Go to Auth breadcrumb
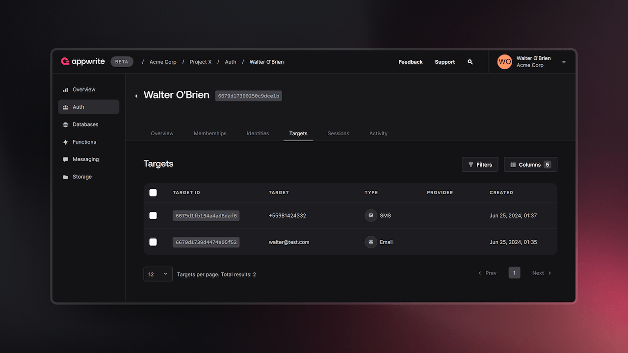Image resolution: width=628 pixels, height=353 pixels. [231, 62]
